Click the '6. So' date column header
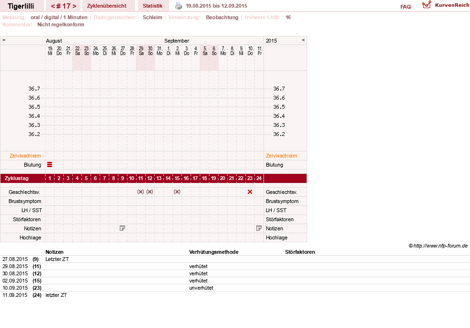 pyautogui.click(x=214, y=51)
